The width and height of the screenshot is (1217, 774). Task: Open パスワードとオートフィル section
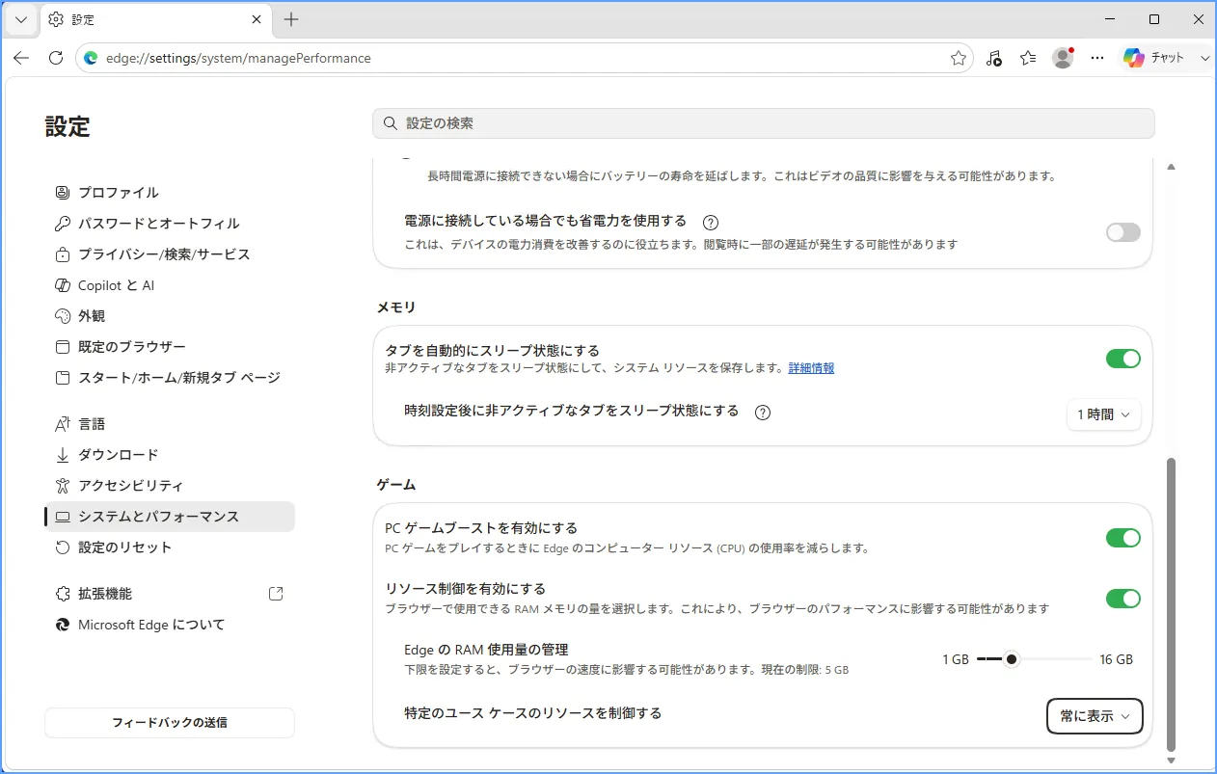pyautogui.click(x=170, y=224)
